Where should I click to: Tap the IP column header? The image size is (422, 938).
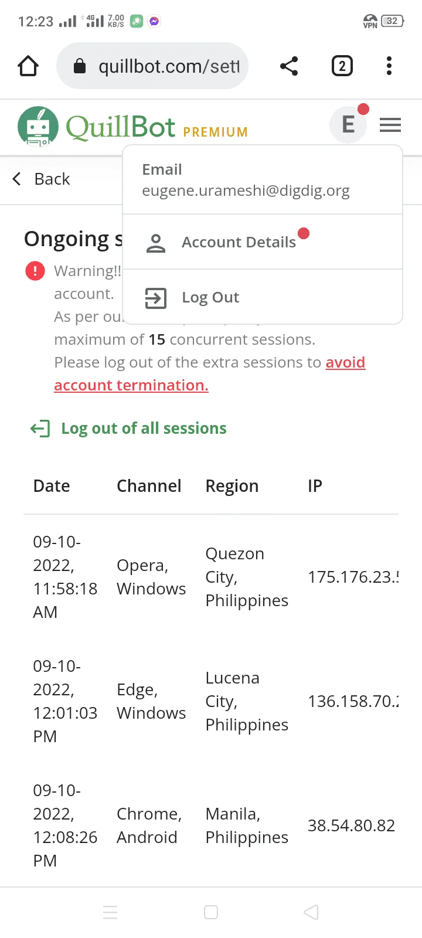click(x=315, y=486)
